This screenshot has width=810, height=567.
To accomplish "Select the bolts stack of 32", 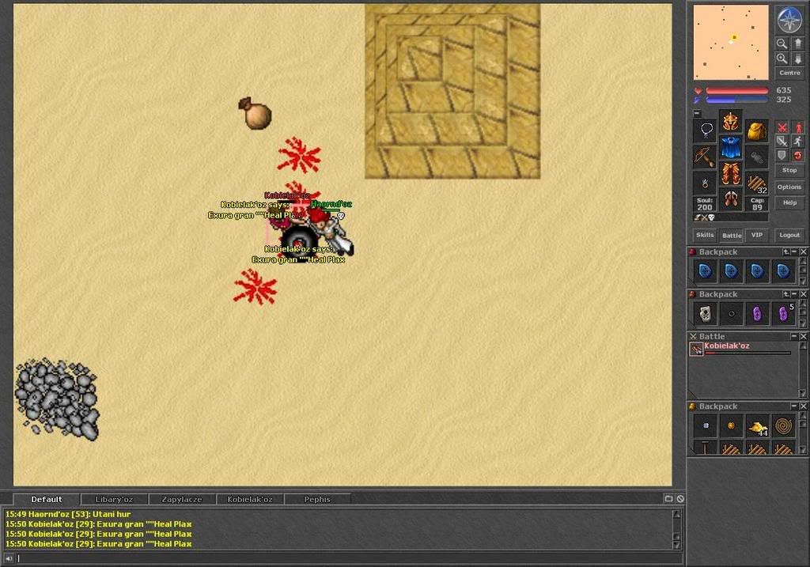I will click(756, 183).
